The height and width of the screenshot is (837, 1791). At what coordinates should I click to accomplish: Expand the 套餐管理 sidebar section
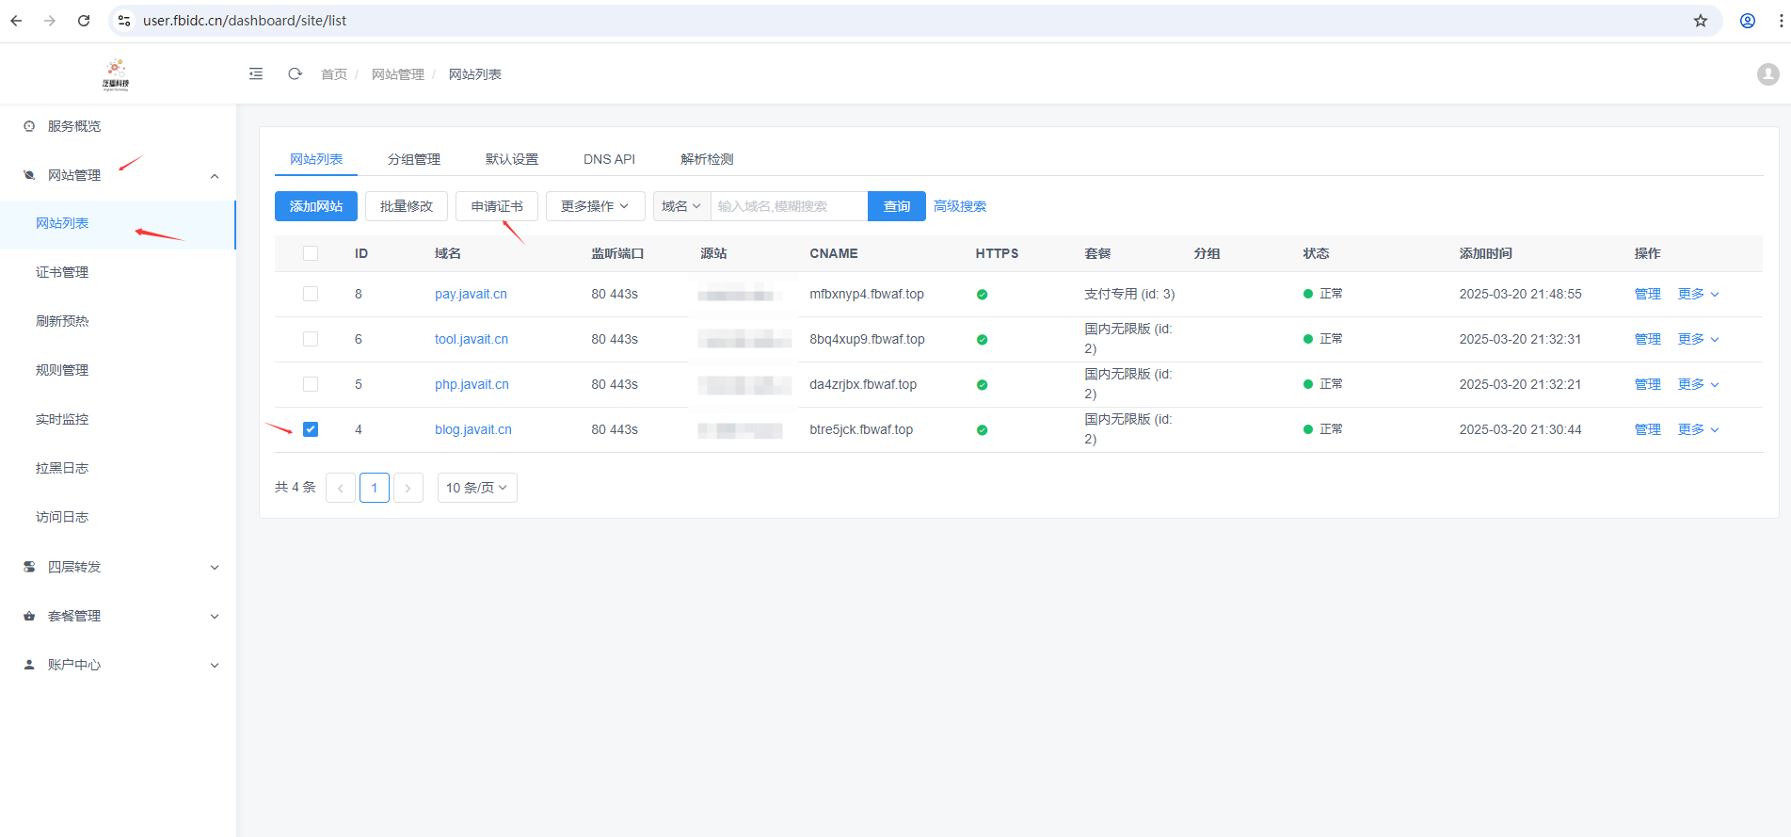pyautogui.click(x=215, y=617)
